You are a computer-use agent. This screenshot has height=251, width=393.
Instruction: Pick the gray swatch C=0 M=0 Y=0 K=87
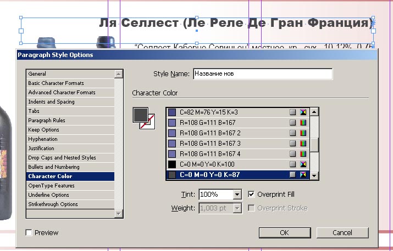click(238, 174)
